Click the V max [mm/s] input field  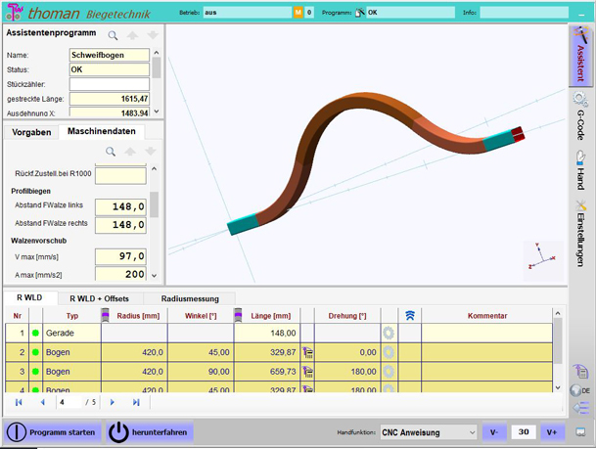click(x=120, y=256)
